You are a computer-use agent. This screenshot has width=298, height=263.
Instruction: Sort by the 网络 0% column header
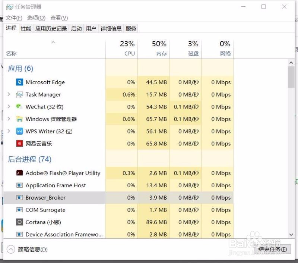(218, 49)
